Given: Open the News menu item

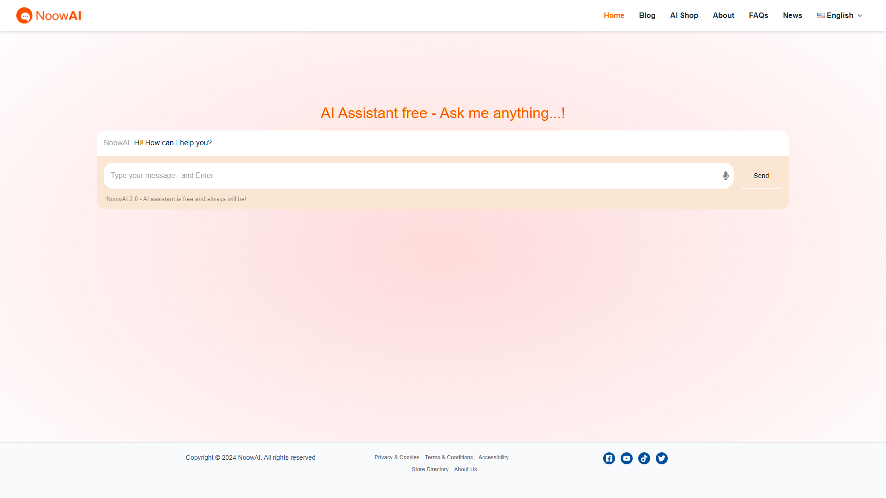Looking at the screenshot, I should point(792,16).
